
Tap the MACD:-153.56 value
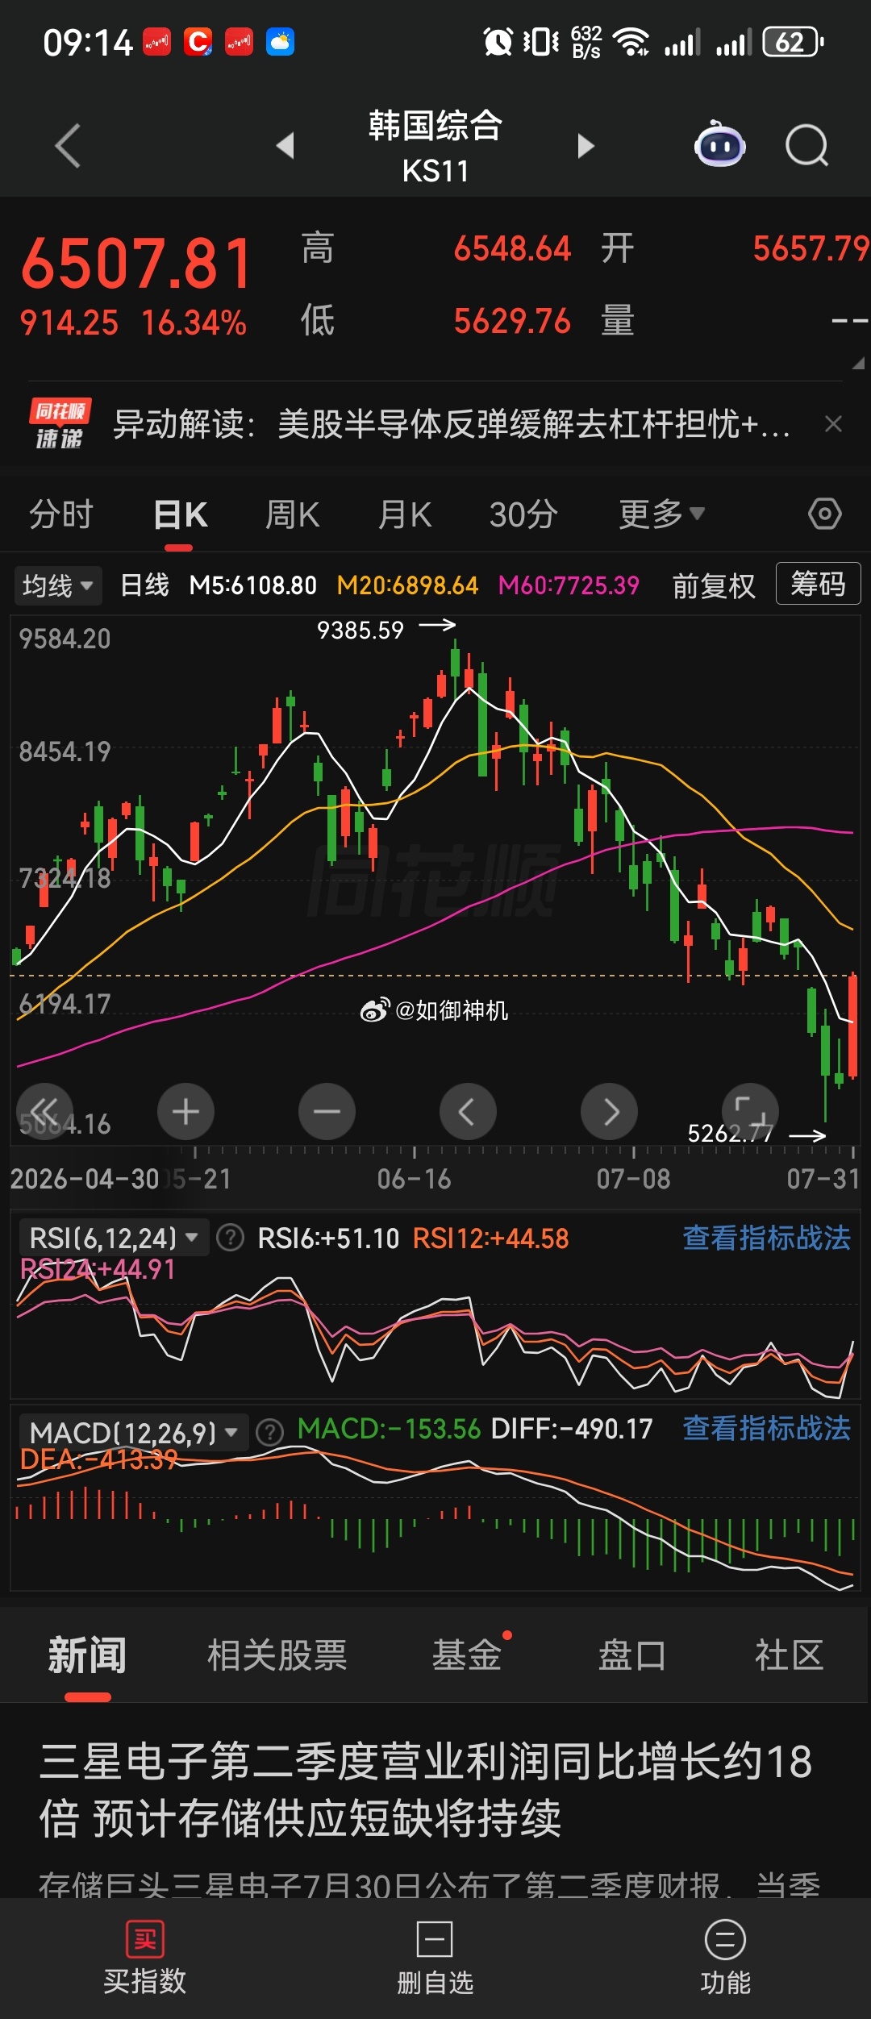389,1429
